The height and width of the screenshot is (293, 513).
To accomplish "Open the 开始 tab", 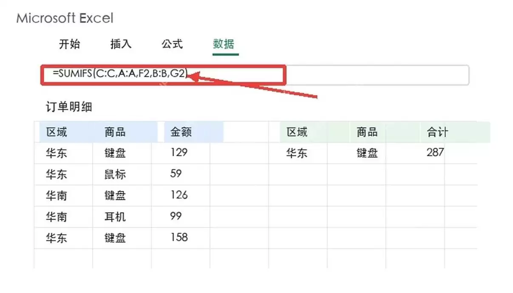I will pos(69,44).
